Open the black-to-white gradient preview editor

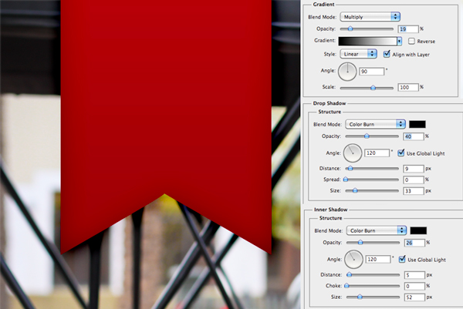[367, 41]
